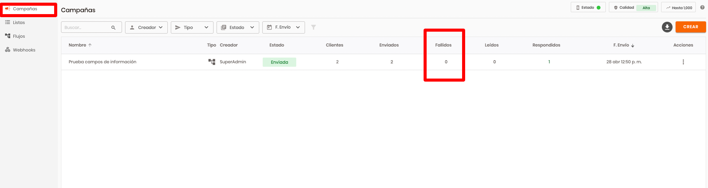Open the Tipo filter dropdown
The image size is (708, 188).
coord(192,27)
